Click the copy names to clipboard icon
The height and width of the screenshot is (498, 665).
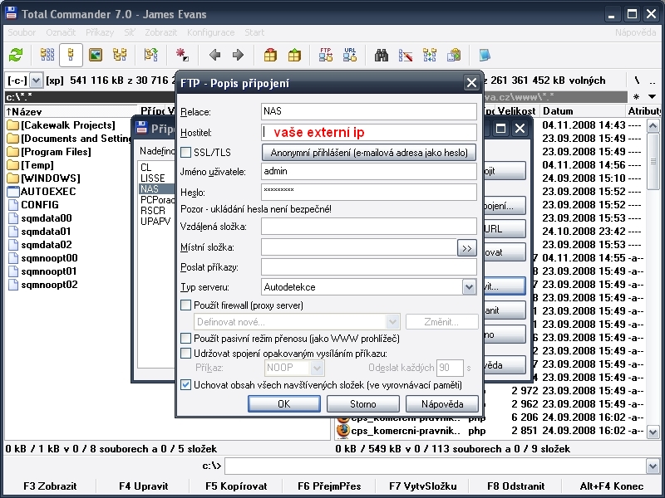(454, 55)
